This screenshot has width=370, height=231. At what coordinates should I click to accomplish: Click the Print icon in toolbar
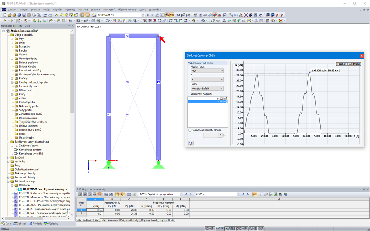click(34, 15)
